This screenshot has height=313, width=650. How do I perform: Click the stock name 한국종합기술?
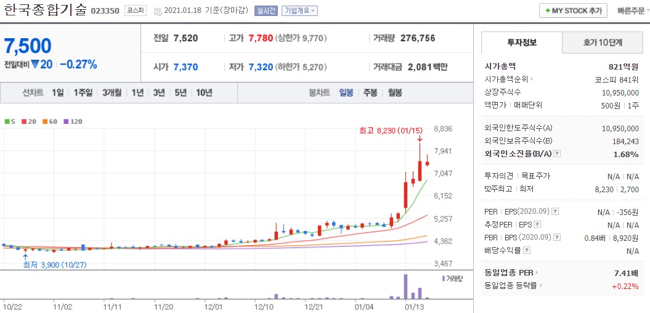coord(46,10)
